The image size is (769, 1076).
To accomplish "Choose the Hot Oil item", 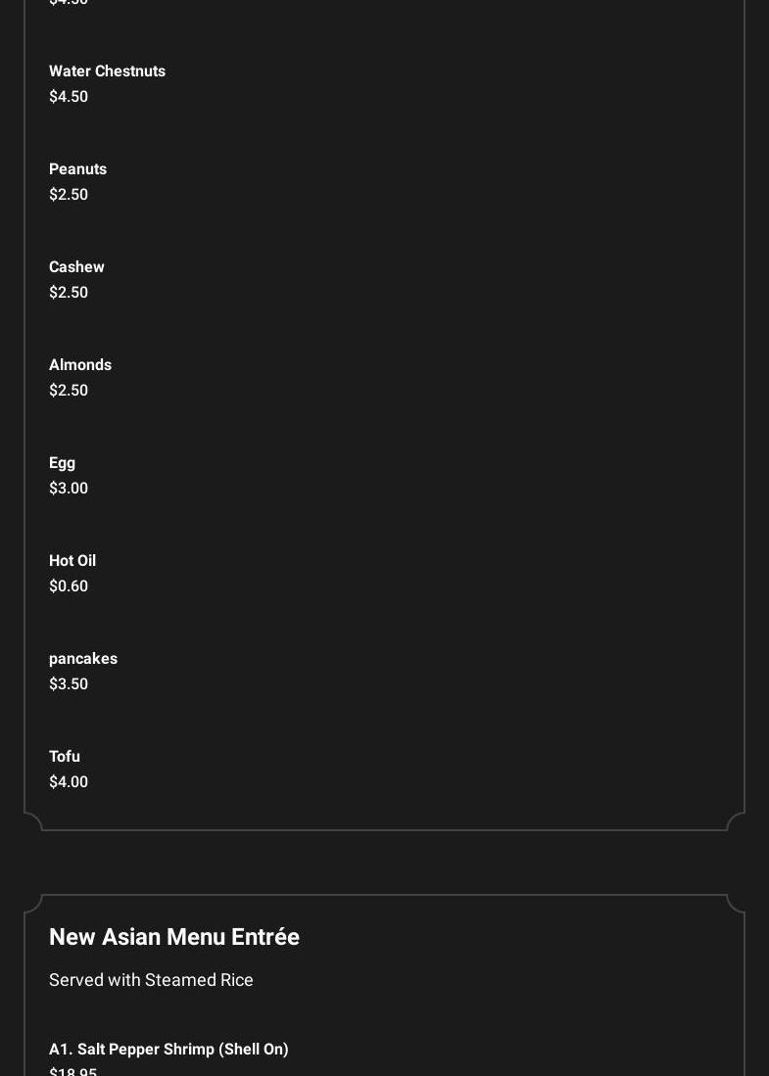I will [x=72, y=561].
